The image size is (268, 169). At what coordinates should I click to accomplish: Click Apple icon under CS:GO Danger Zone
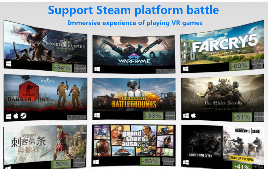[x=16, y=116]
